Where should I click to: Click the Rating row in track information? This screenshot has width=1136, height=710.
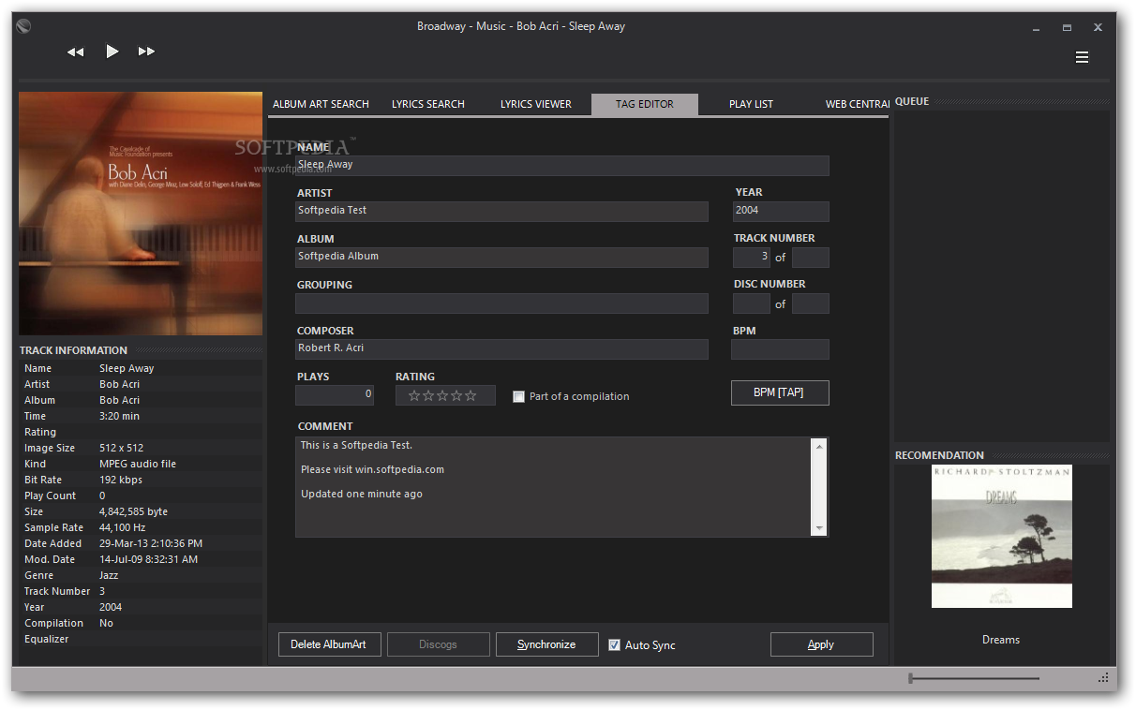pos(142,432)
